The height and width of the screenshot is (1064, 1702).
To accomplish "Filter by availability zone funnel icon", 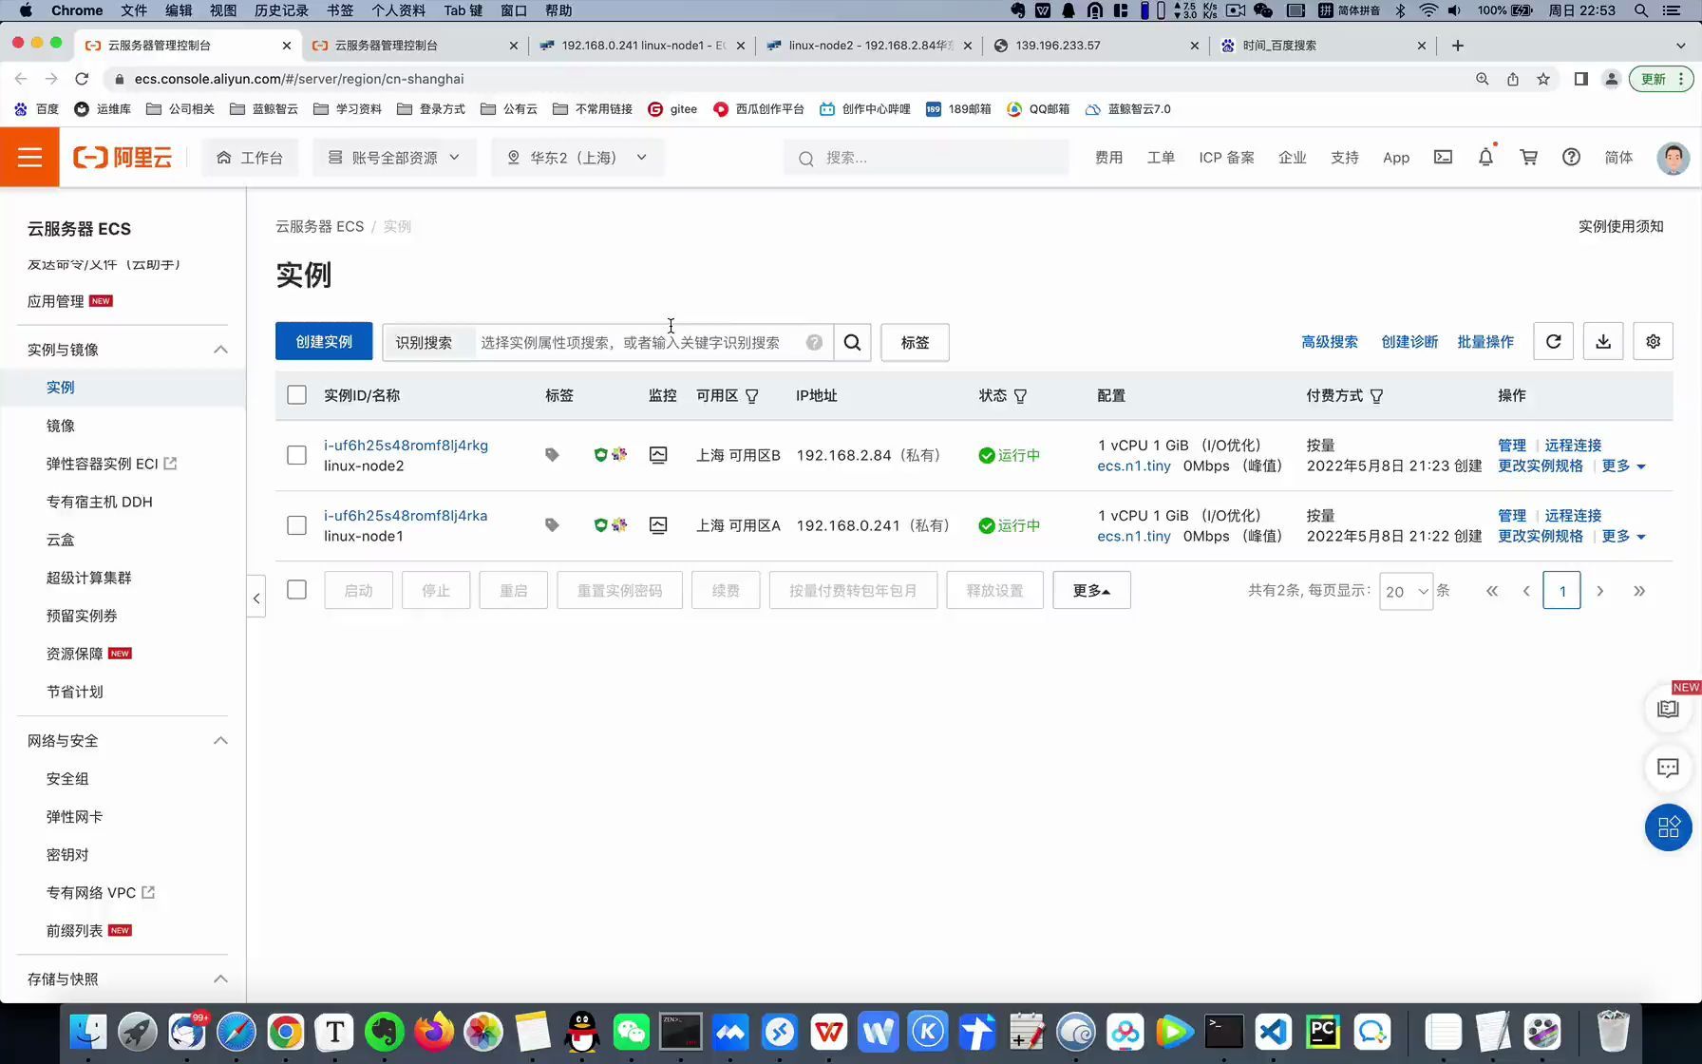I will coord(752,396).
